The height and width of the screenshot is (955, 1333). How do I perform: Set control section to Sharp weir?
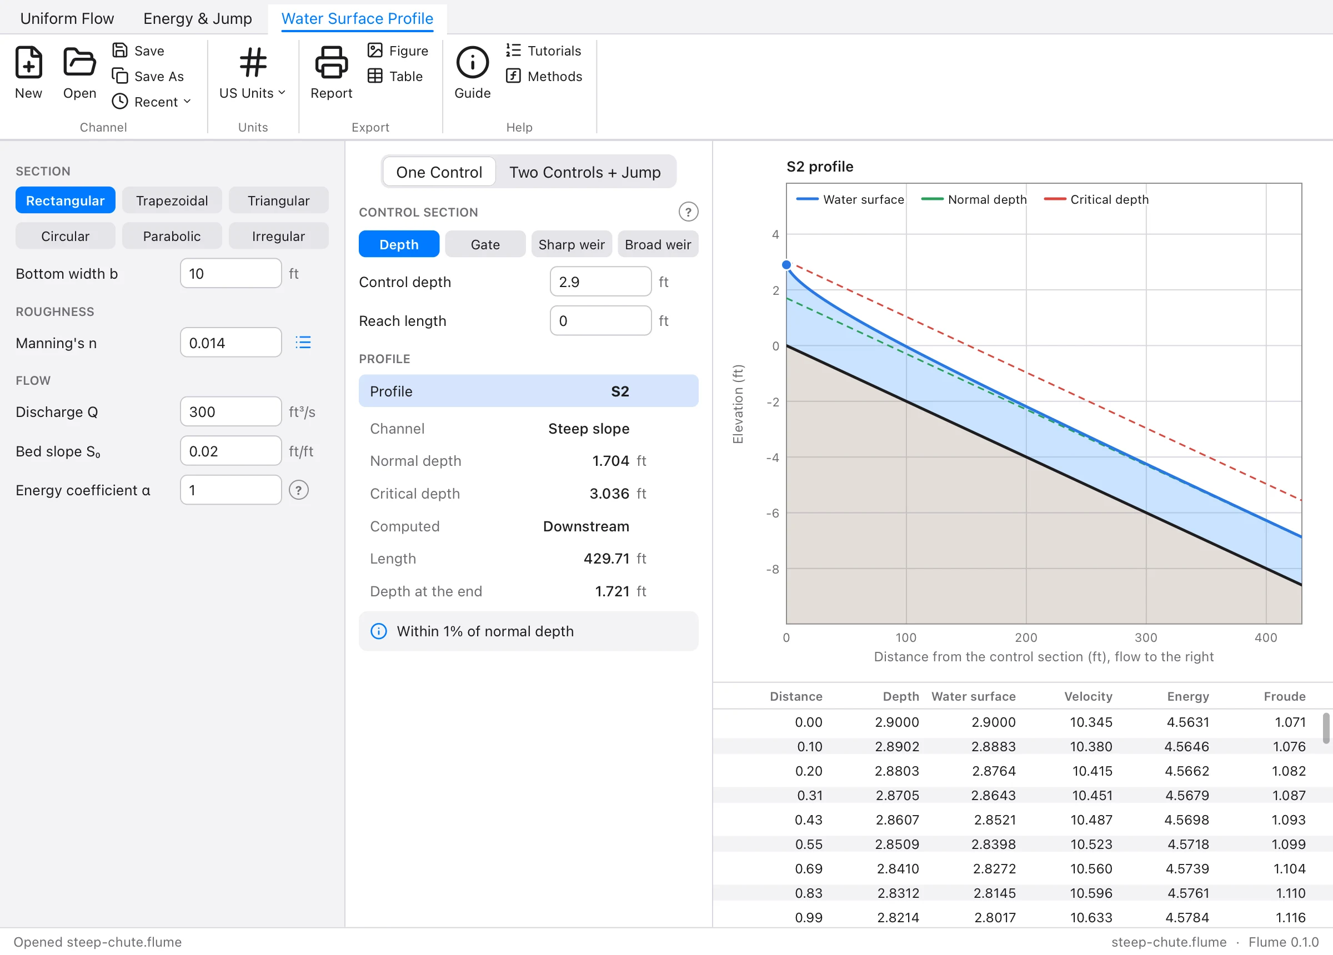coord(572,244)
